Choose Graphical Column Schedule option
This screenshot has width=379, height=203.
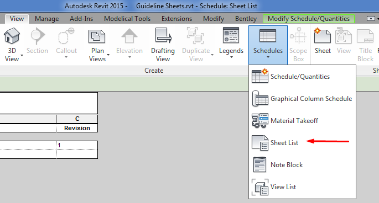(x=302, y=99)
